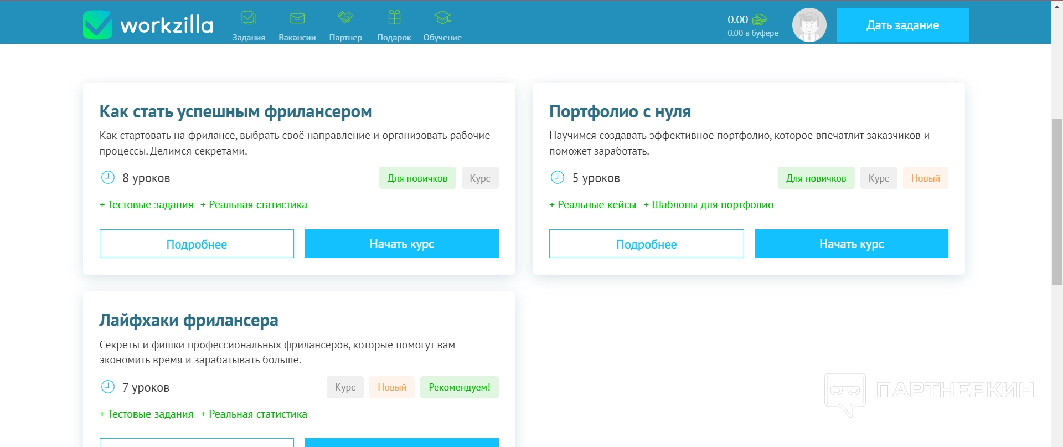
Task: Start the Портфолио с нуля course
Action: pos(852,244)
